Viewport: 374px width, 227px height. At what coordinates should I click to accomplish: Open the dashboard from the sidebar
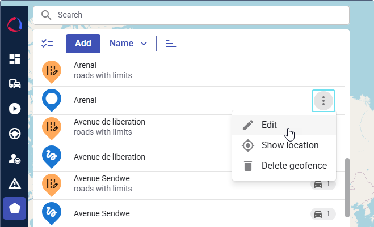(x=15, y=59)
